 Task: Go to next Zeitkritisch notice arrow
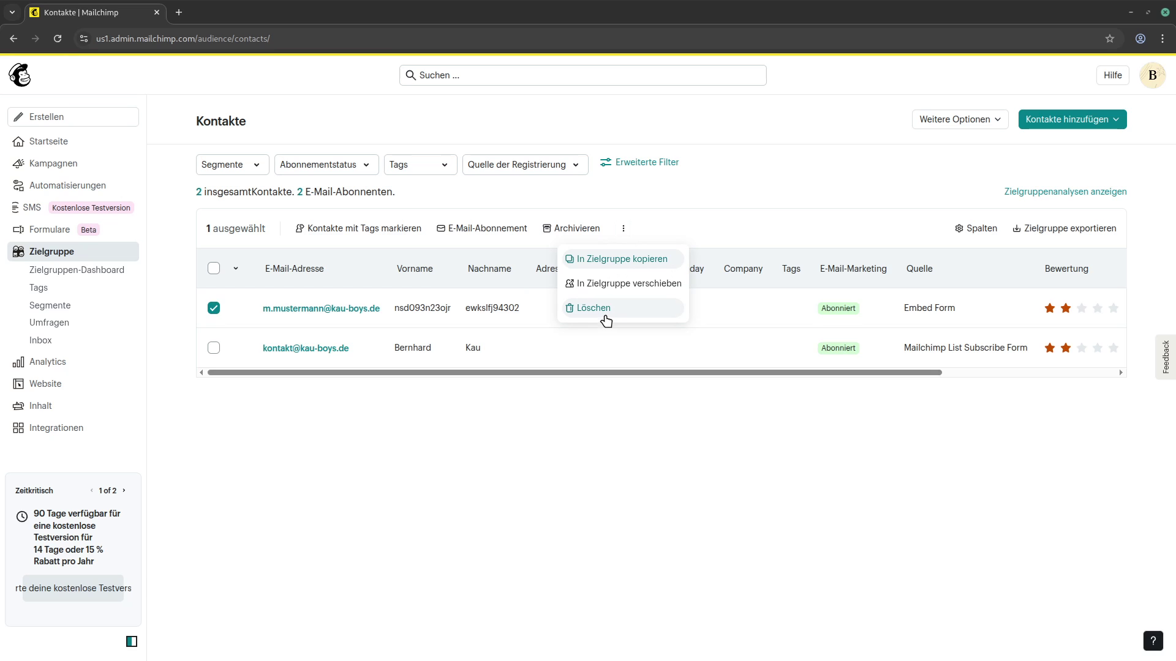coord(124,490)
